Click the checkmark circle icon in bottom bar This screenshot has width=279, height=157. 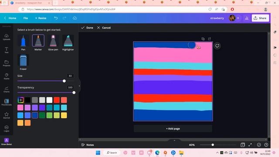click(259, 145)
